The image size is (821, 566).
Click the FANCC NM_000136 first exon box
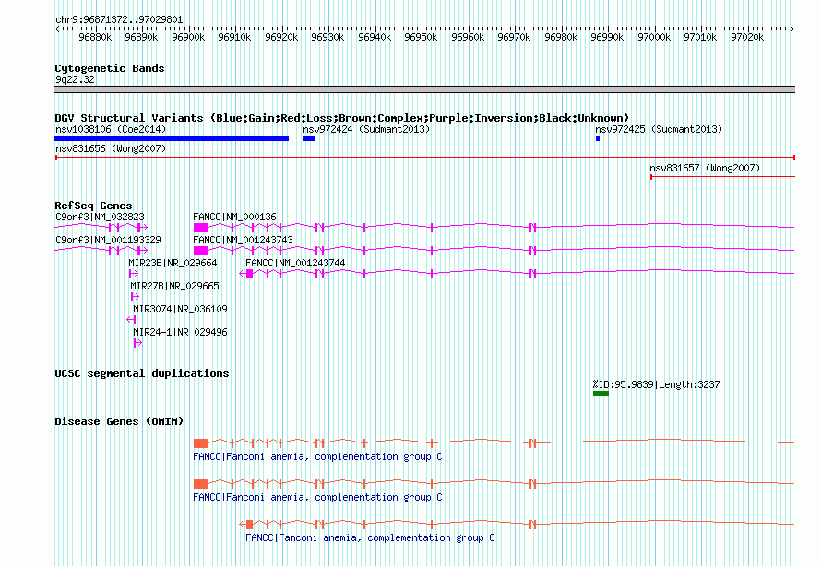tap(201, 227)
